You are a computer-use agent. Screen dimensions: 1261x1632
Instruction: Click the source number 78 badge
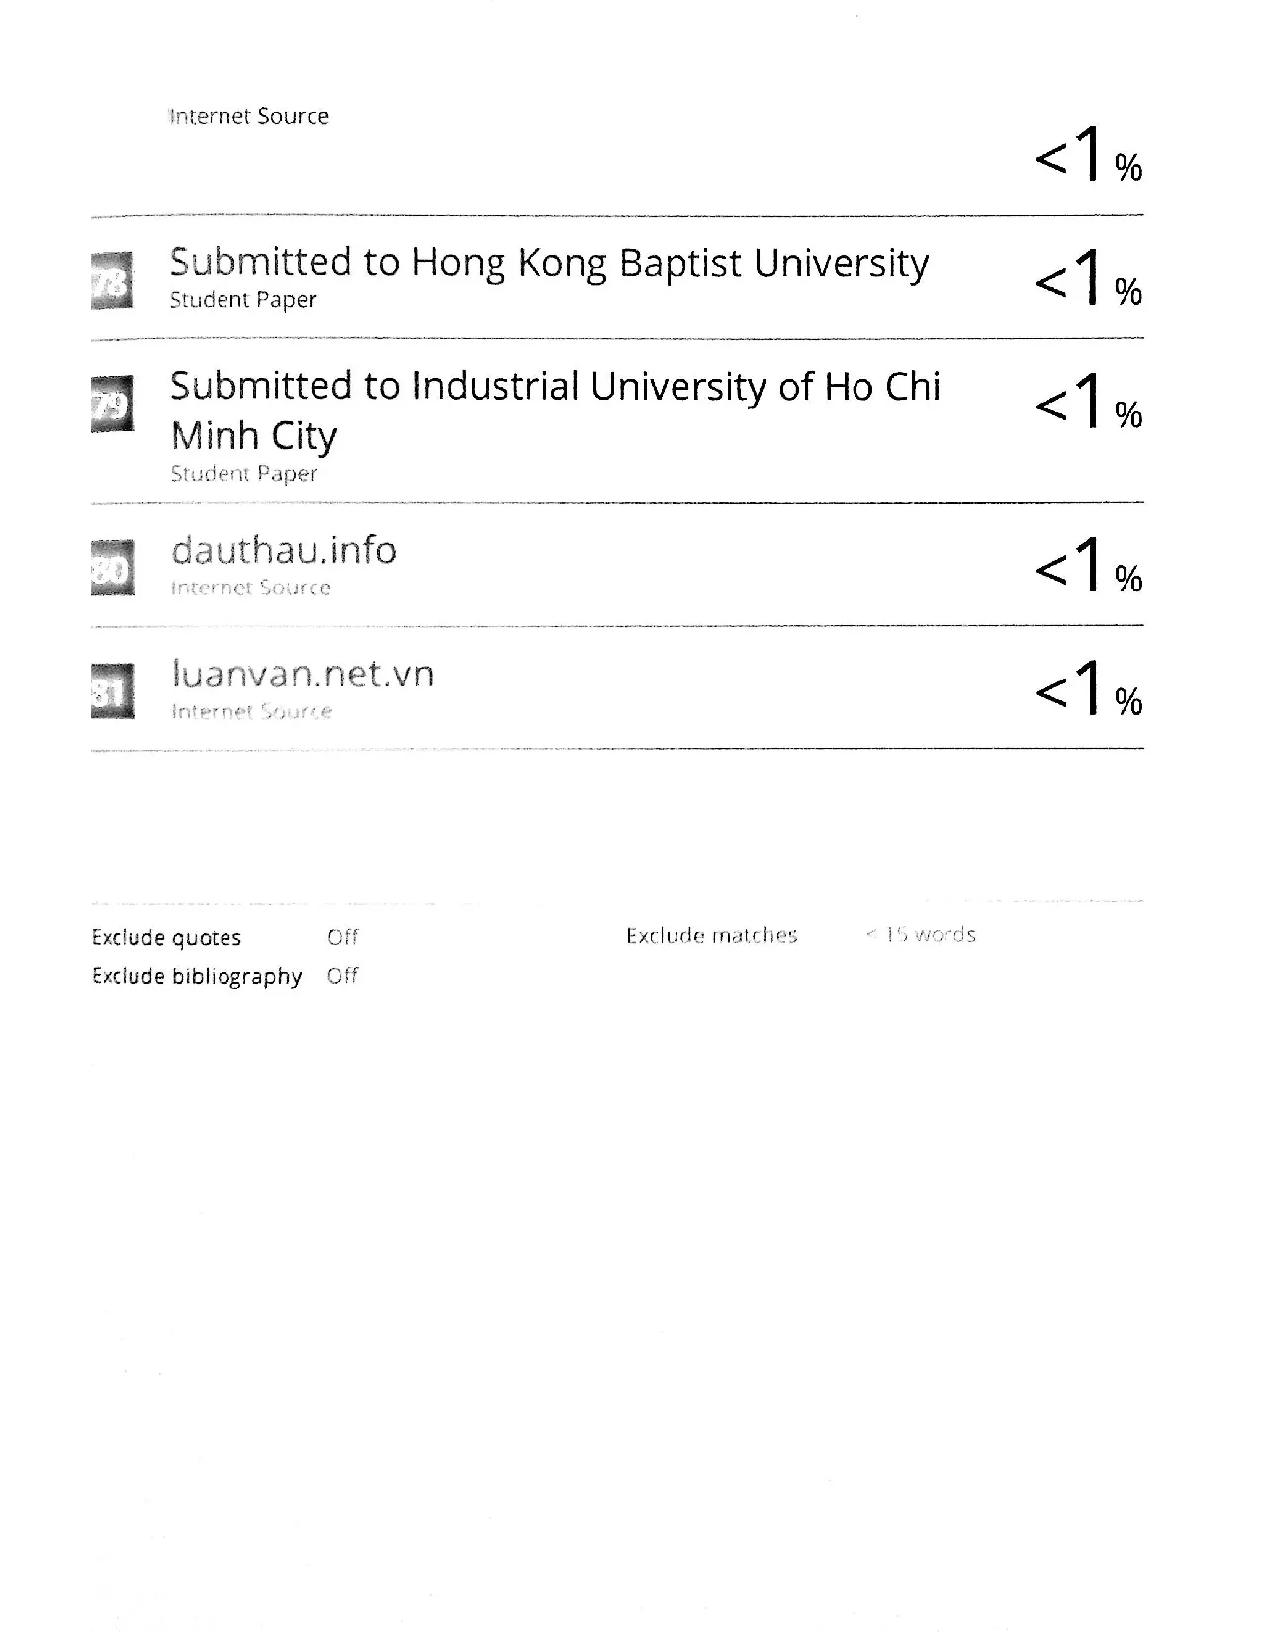pos(112,281)
